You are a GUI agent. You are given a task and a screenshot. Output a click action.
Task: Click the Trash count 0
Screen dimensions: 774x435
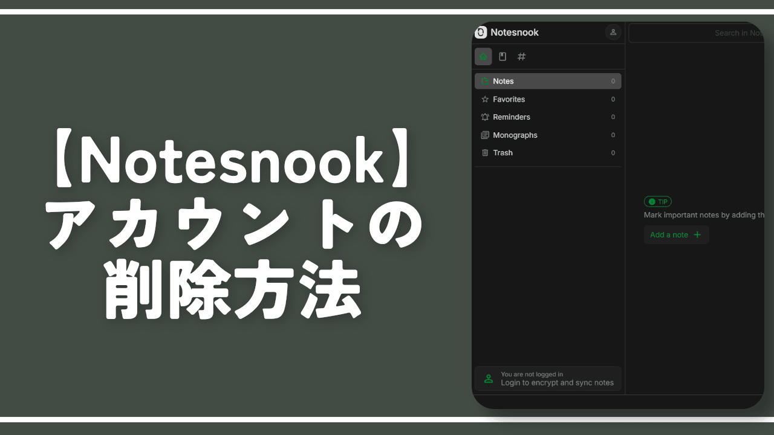[613, 153]
